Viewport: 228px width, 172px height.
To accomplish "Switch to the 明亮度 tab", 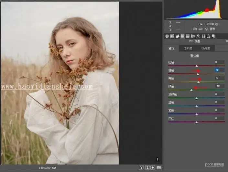I will point(206,48).
